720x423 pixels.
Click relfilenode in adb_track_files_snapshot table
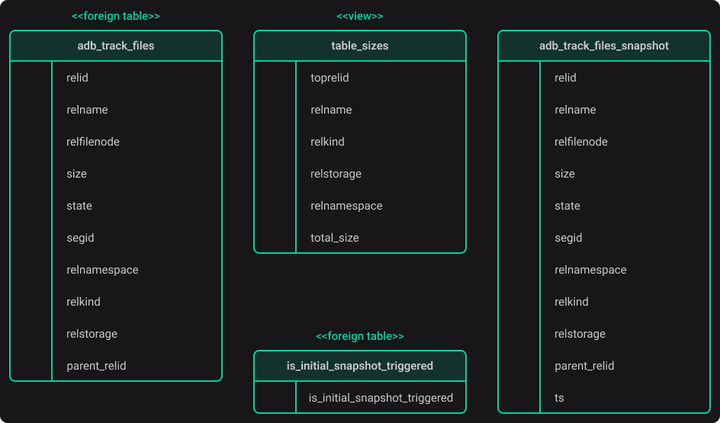point(581,142)
